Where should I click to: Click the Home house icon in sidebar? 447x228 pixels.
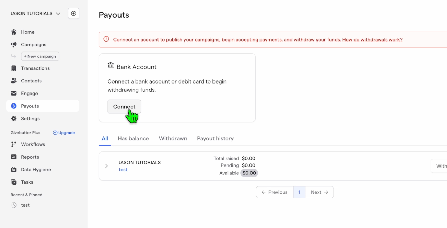coord(14,32)
